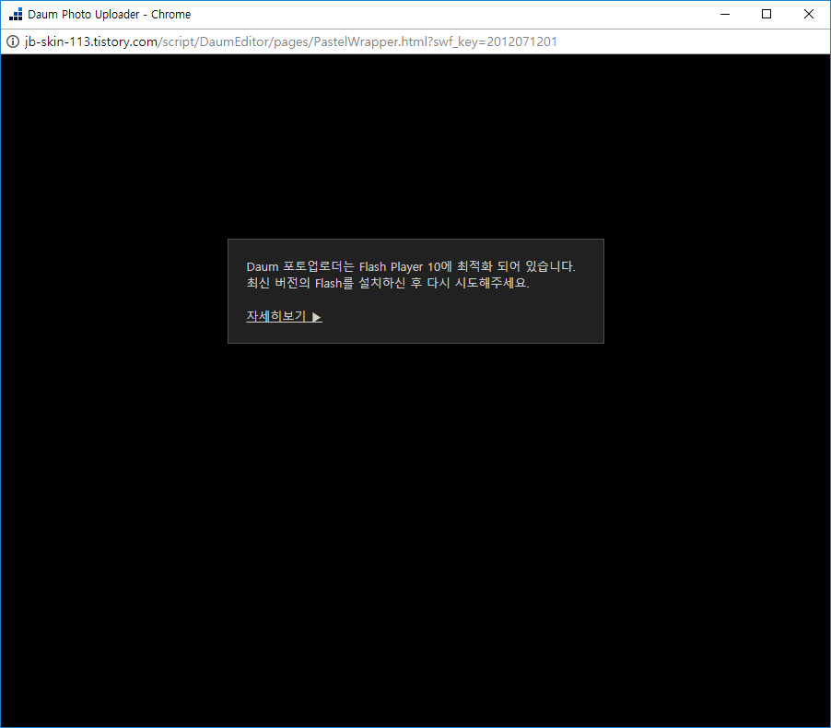Screen dimensions: 831x728
Task: Open the 자세히보기 link
Action: (x=284, y=316)
